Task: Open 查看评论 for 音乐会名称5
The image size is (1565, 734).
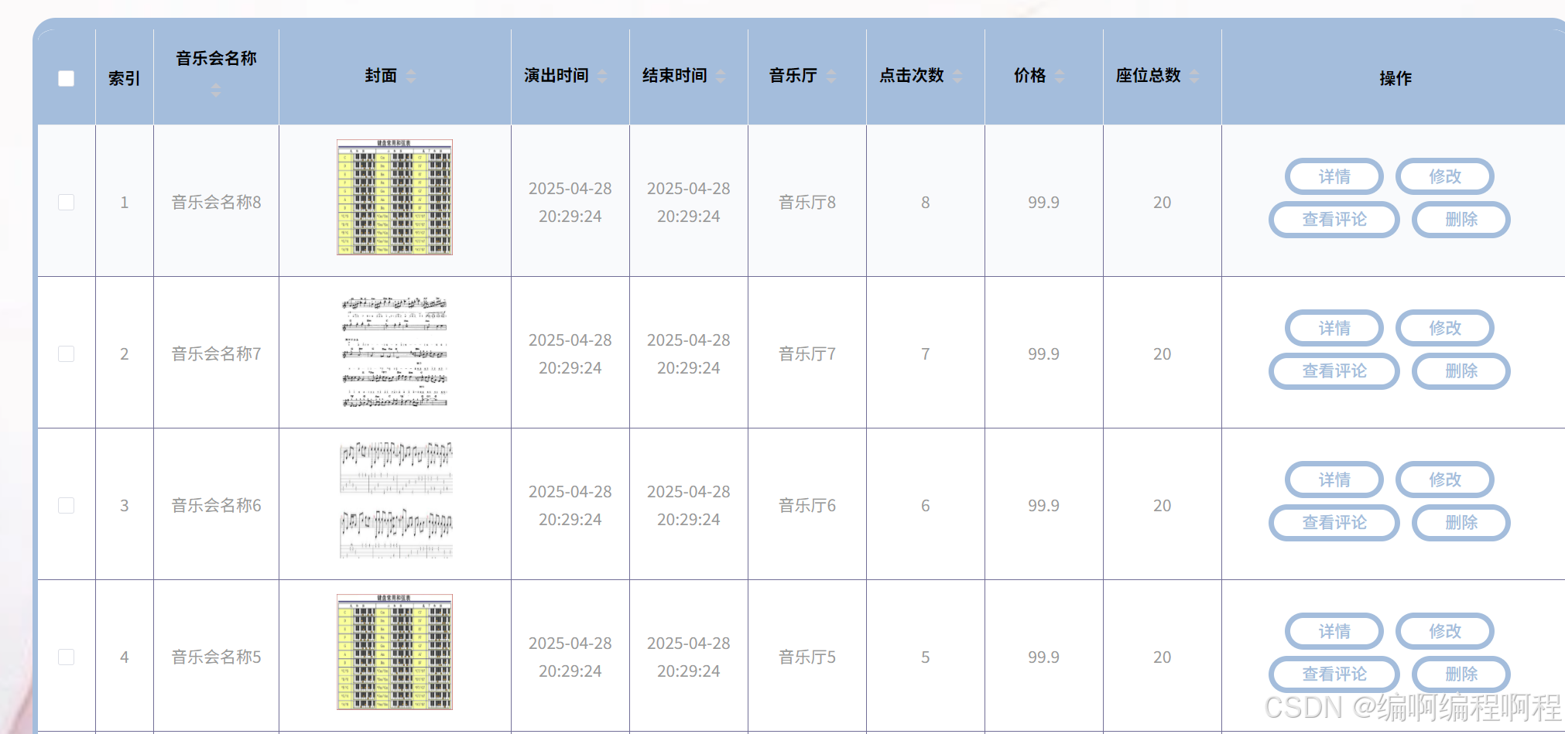Action: pos(1334,674)
